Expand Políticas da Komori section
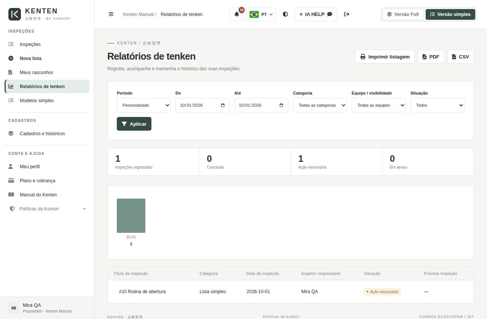 pyautogui.click(x=47, y=209)
